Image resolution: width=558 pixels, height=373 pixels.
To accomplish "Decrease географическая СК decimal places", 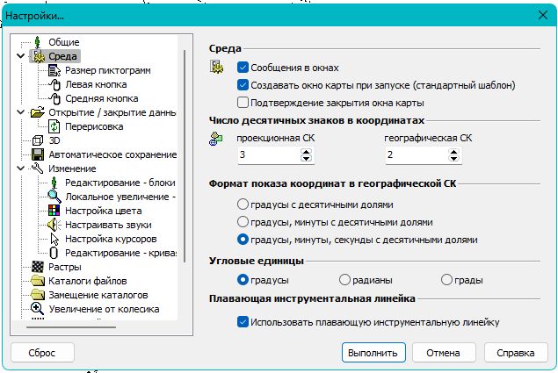I will [x=453, y=158].
